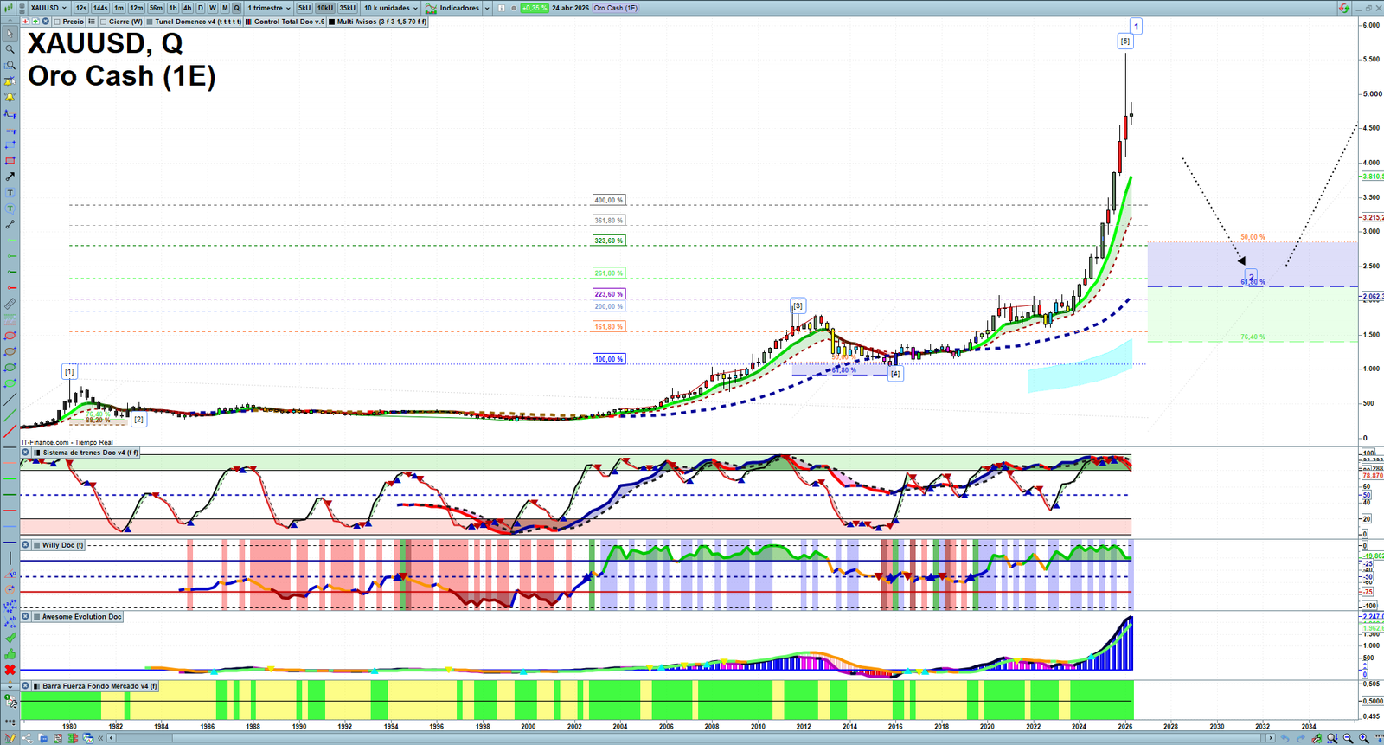The height and width of the screenshot is (745, 1384).
Task: Open the 1 trimestre timeframe dropdown
Action: [269, 8]
